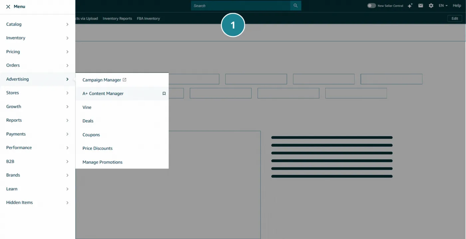Open the messages envelope icon
The image size is (466, 239).
point(421,6)
